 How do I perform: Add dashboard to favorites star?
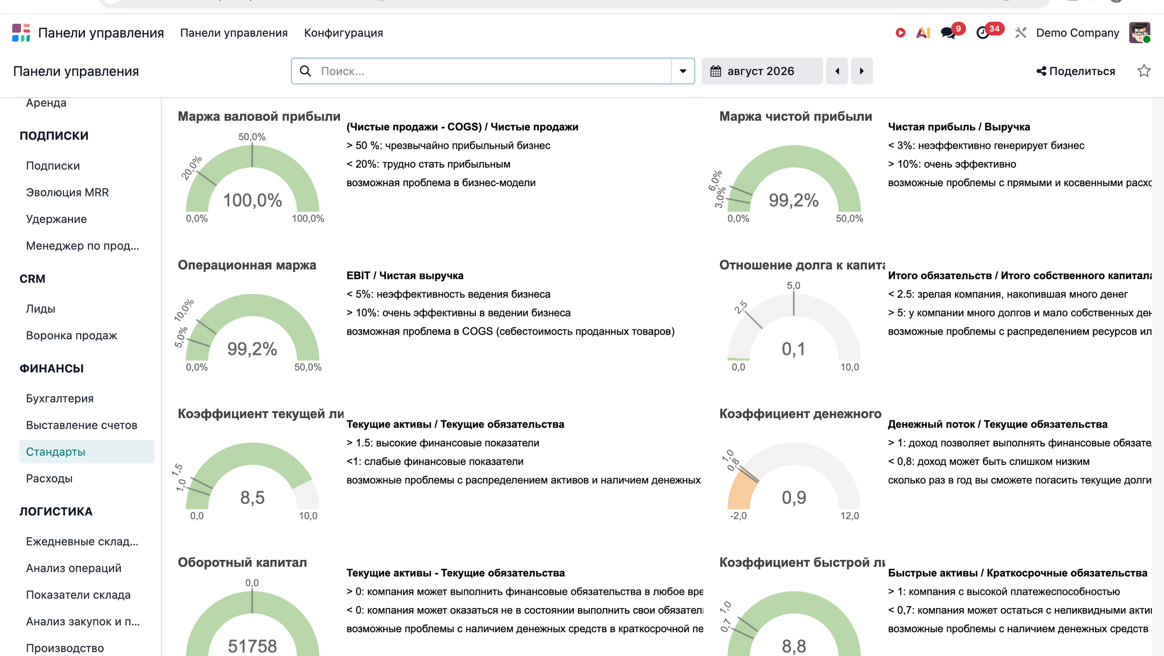(1144, 71)
